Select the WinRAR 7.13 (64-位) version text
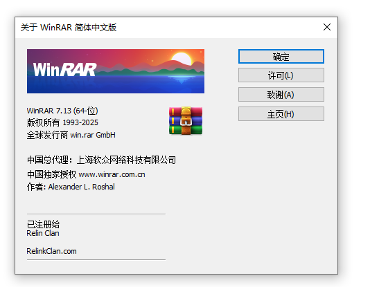 [62, 111]
